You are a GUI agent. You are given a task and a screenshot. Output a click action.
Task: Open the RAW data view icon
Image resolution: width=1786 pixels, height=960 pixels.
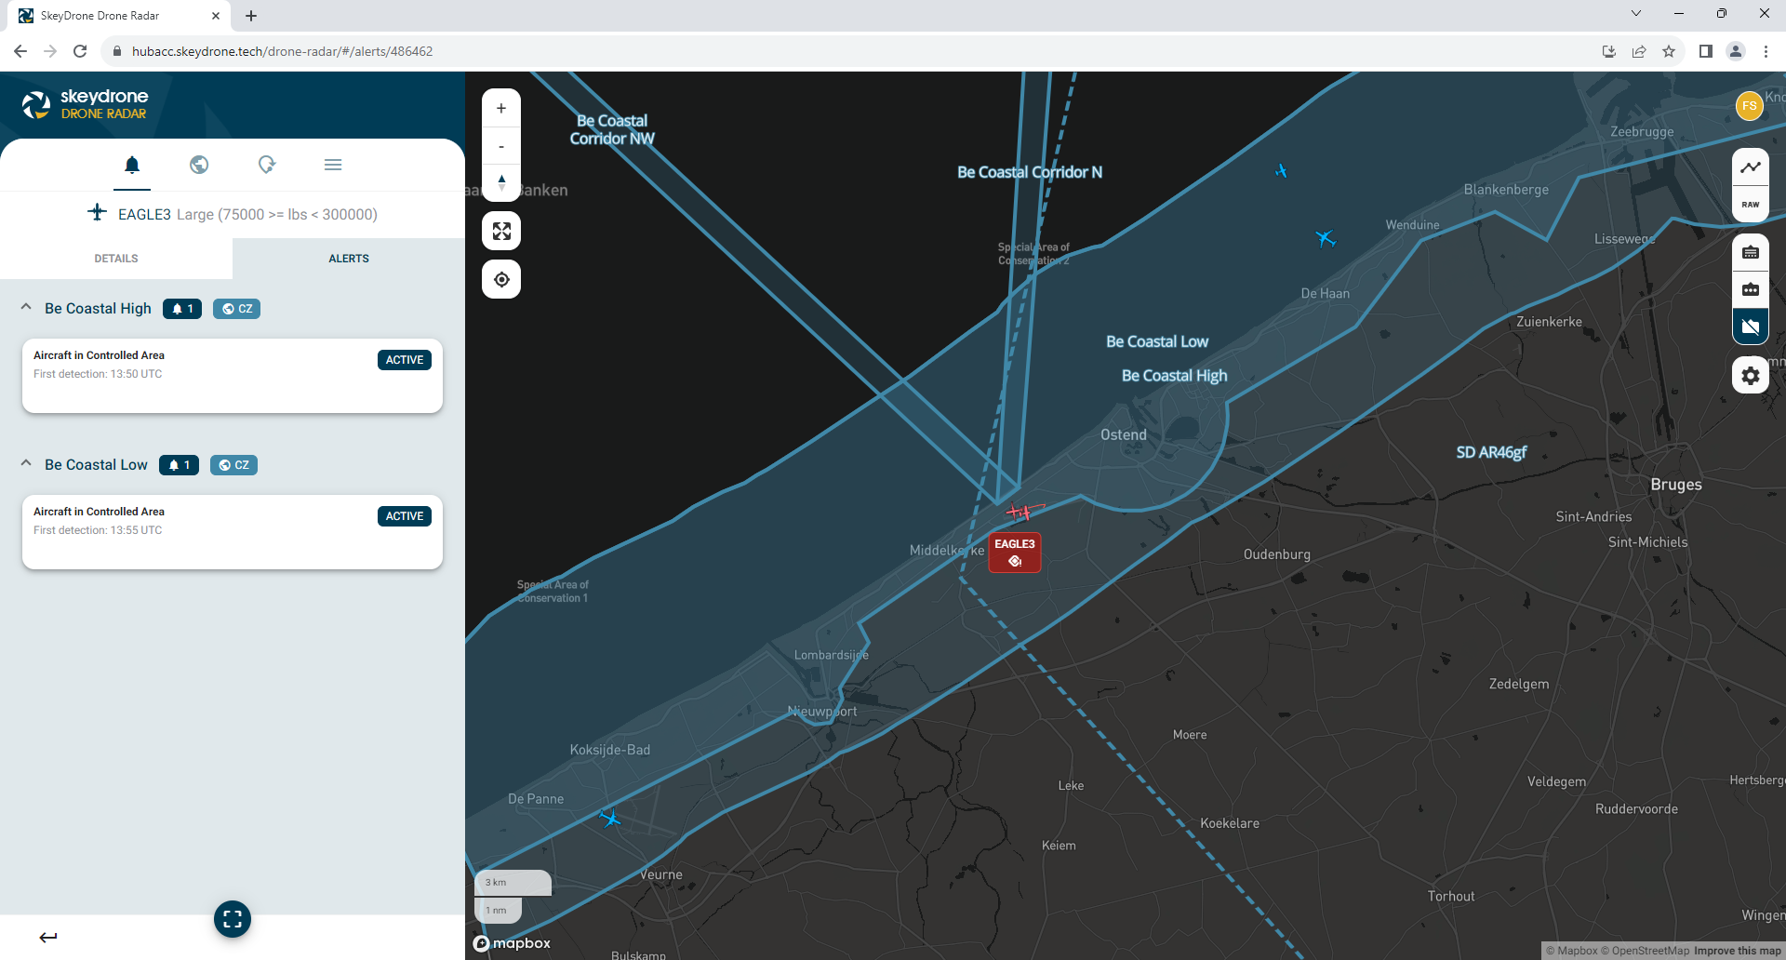1750,205
